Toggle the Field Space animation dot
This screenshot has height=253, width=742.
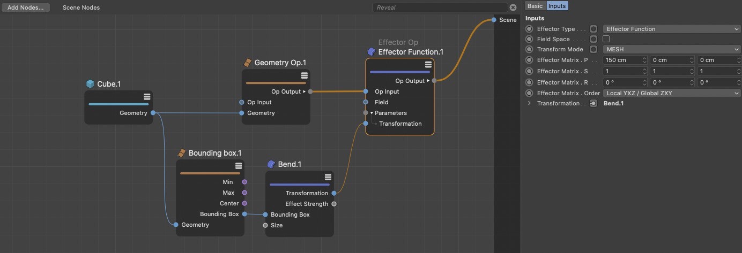click(x=530, y=39)
